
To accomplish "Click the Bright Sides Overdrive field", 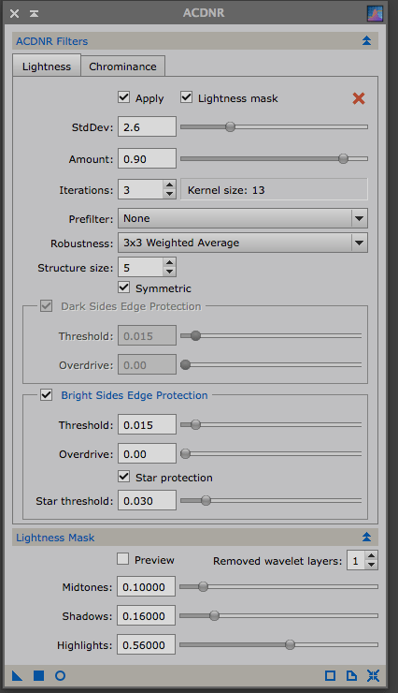I will click(x=147, y=454).
